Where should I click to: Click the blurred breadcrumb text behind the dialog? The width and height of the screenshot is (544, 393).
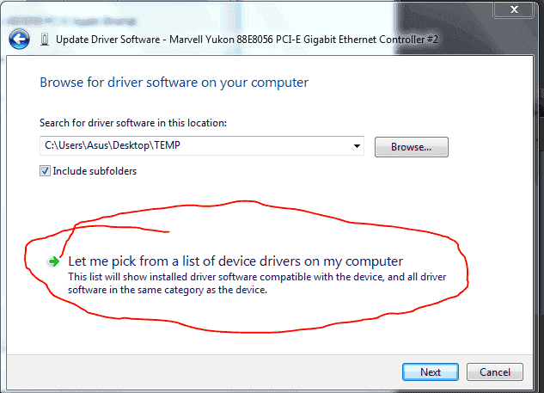click(72, 21)
